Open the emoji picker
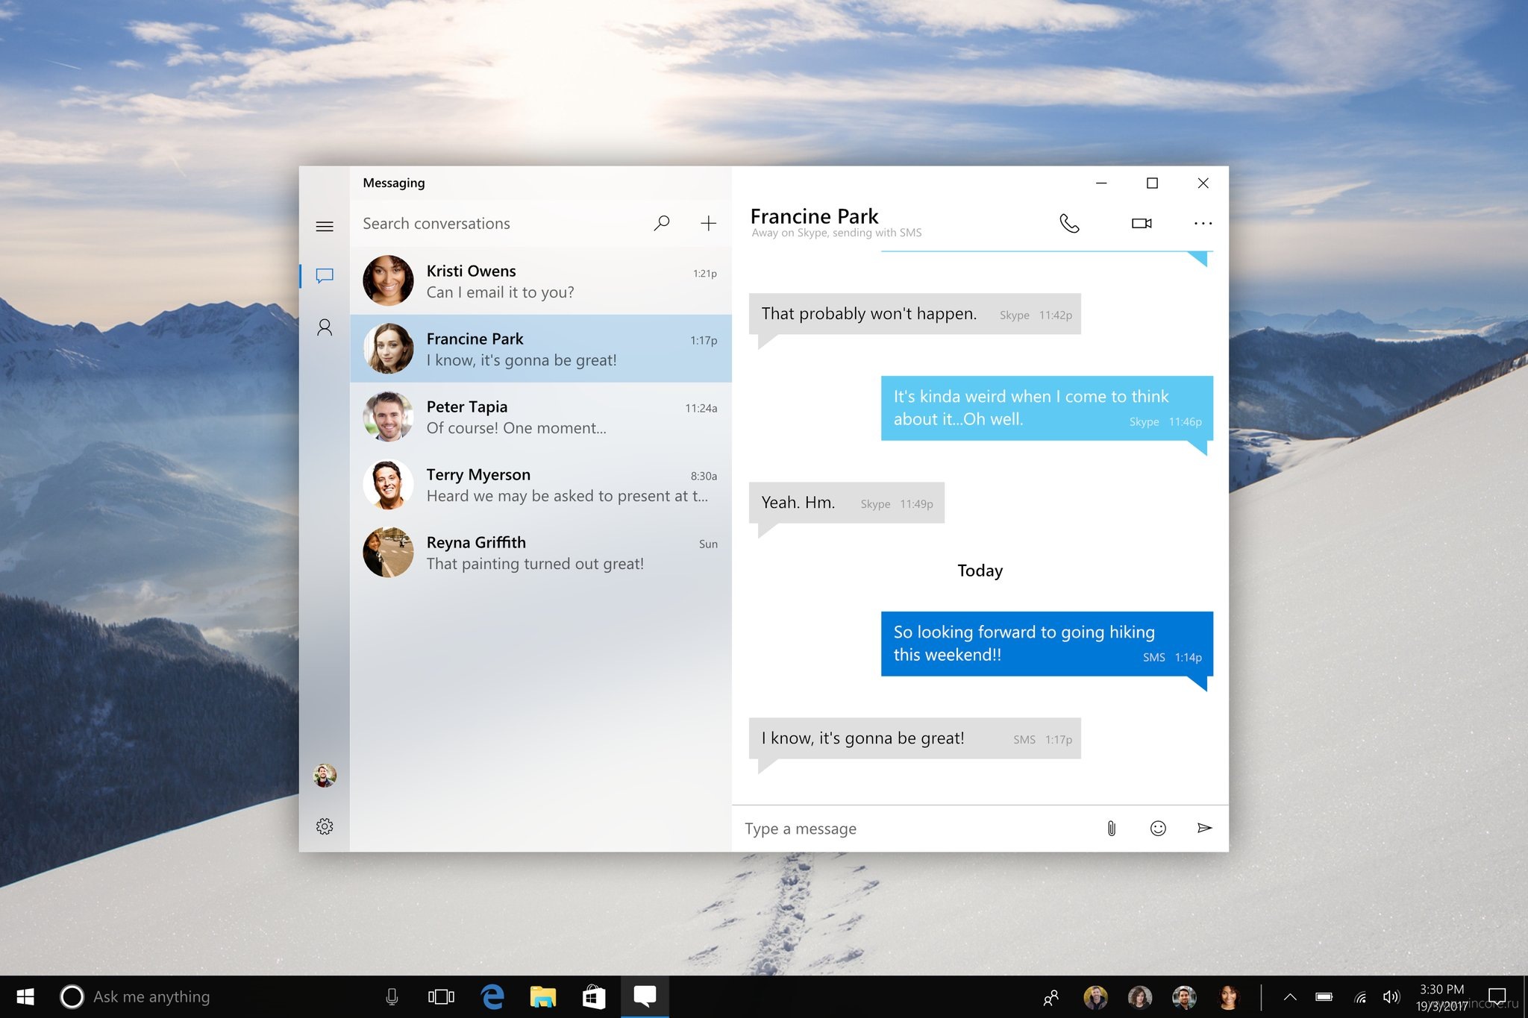Image resolution: width=1528 pixels, height=1018 pixels. [x=1158, y=829]
